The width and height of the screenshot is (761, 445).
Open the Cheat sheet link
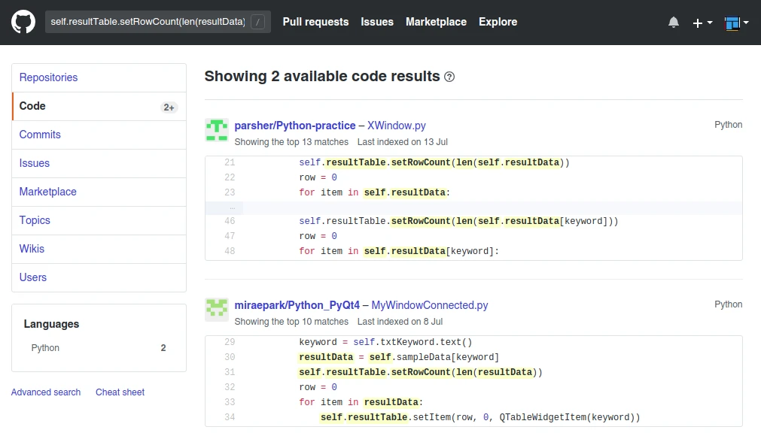(x=120, y=392)
